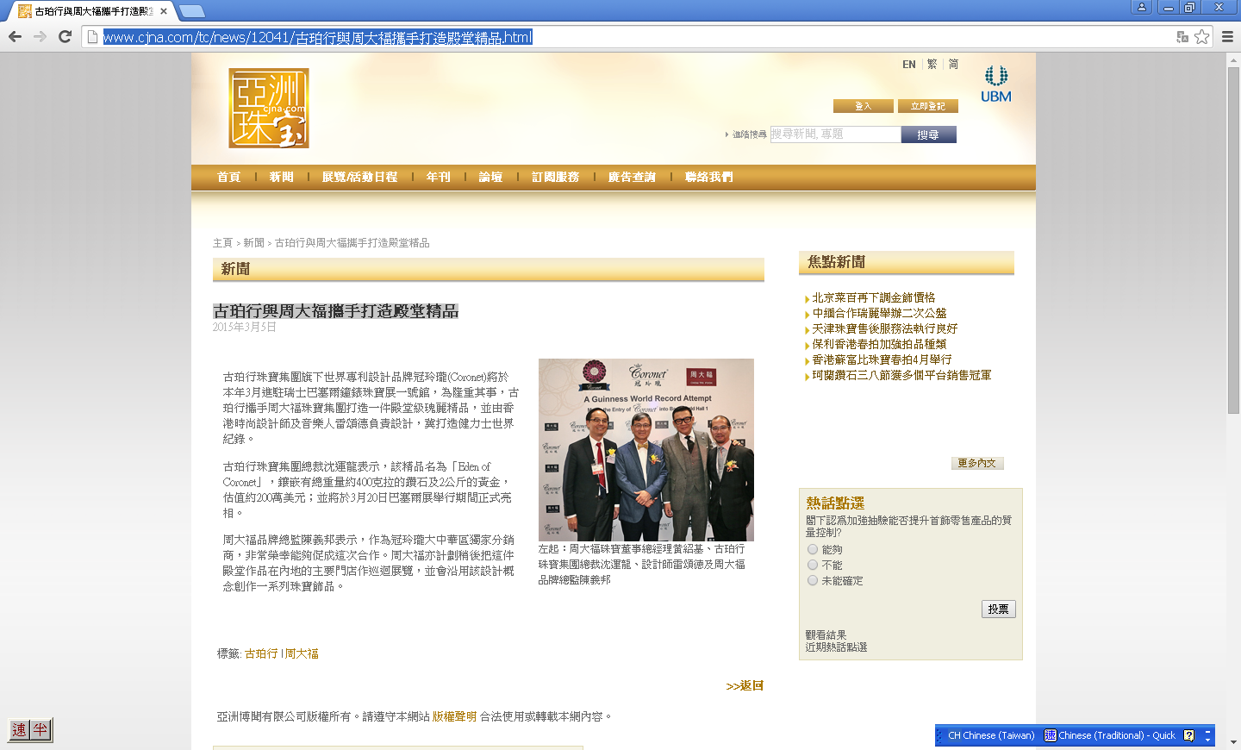This screenshot has width=1241, height=750.
Task: Click 新聞 in the breadcrumb
Action: [253, 243]
